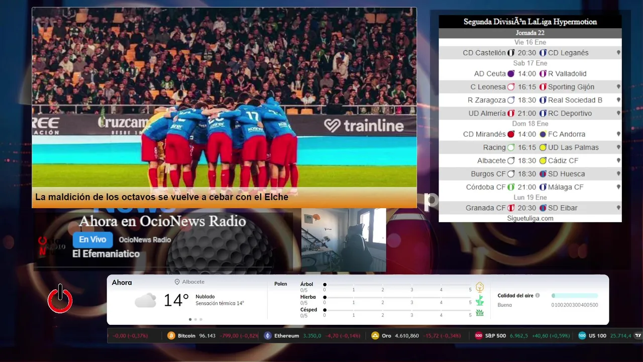Click the webcam room video thumbnail

[344, 240]
